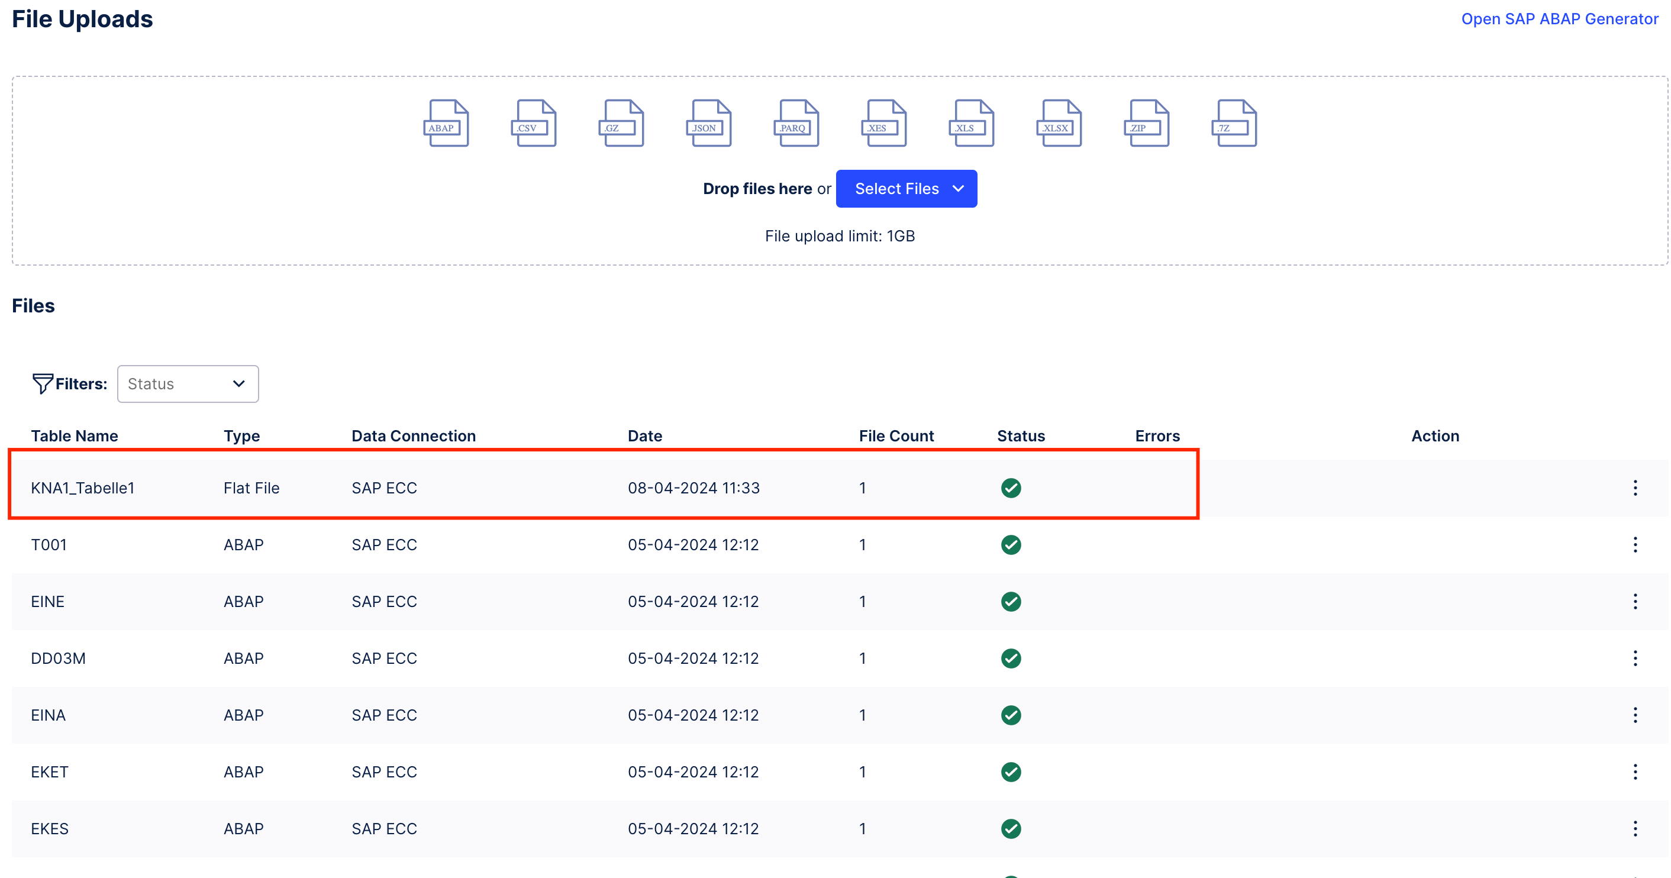The height and width of the screenshot is (878, 1671).
Task: Click the Type column header
Action: click(242, 436)
